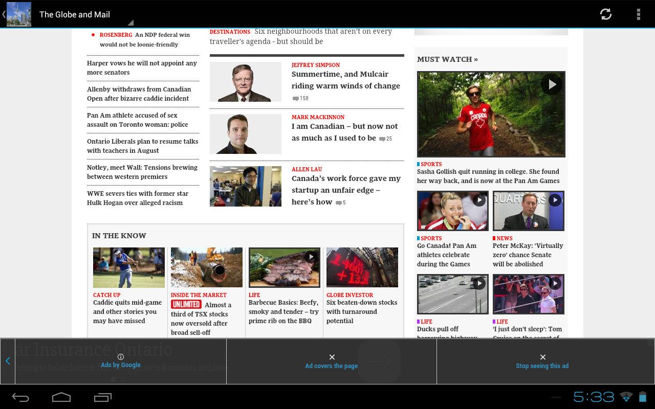The width and height of the screenshot is (655, 409).
Task: Open 'Almost a third of TSX stocks' story
Action: [x=201, y=319]
